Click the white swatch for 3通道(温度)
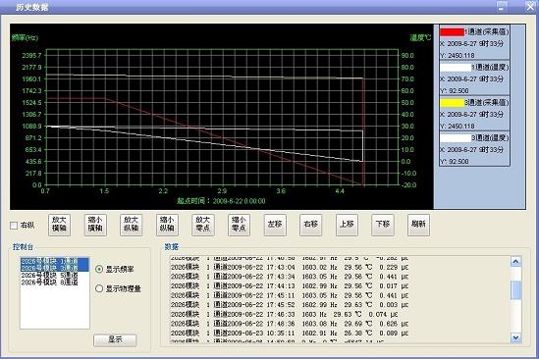This screenshot has width=539, height=359. [x=456, y=138]
